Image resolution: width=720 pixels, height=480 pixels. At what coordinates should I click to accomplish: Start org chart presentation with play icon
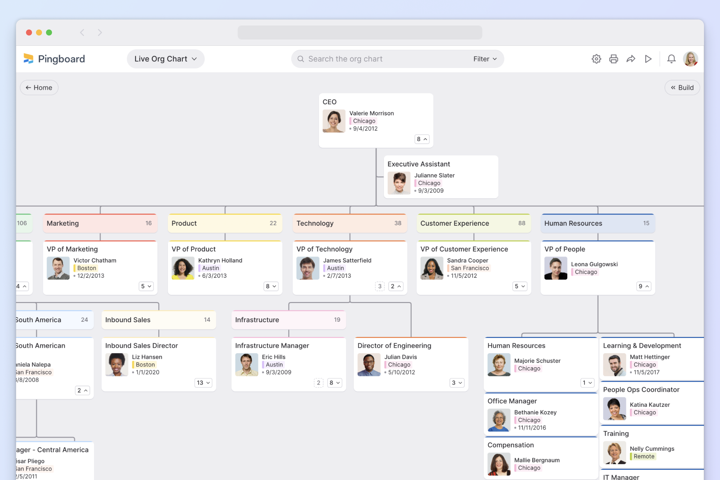click(648, 59)
